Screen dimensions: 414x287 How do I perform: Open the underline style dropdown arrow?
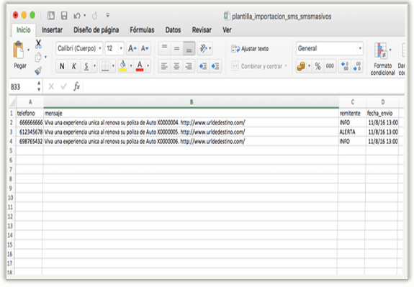coord(94,66)
